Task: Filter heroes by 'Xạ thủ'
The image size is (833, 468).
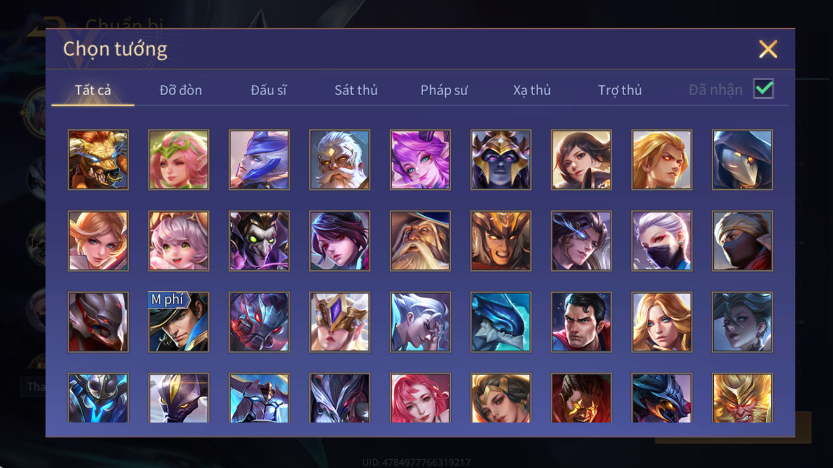Action: (532, 90)
